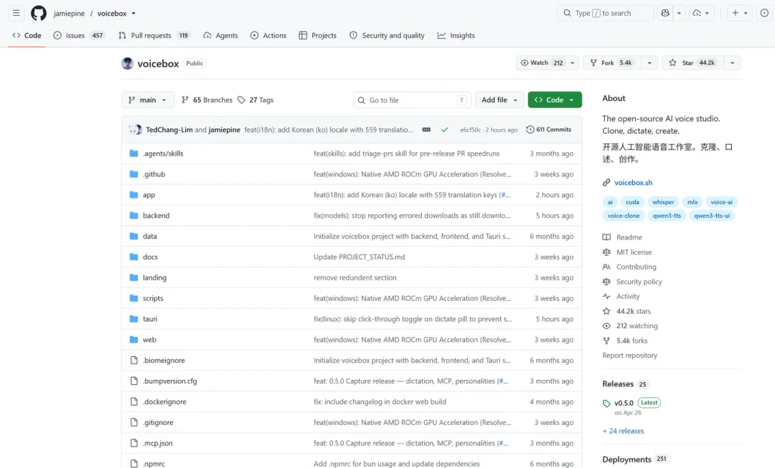Click the cuda topic tag
775x468 pixels.
coord(632,202)
